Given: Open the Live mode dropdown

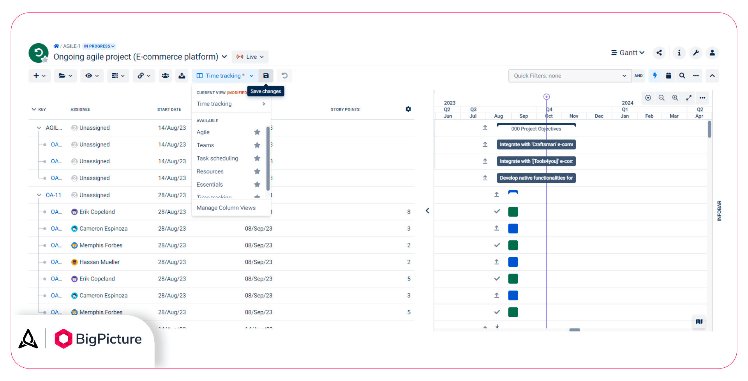Looking at the screenshot, I should tap(250, 57).
